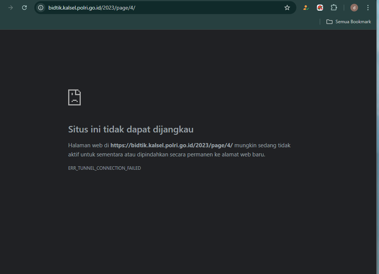Click the bold URL in the error message
Image resolution: width=379 pixels, height=274 pixels.
coord(172,145)
